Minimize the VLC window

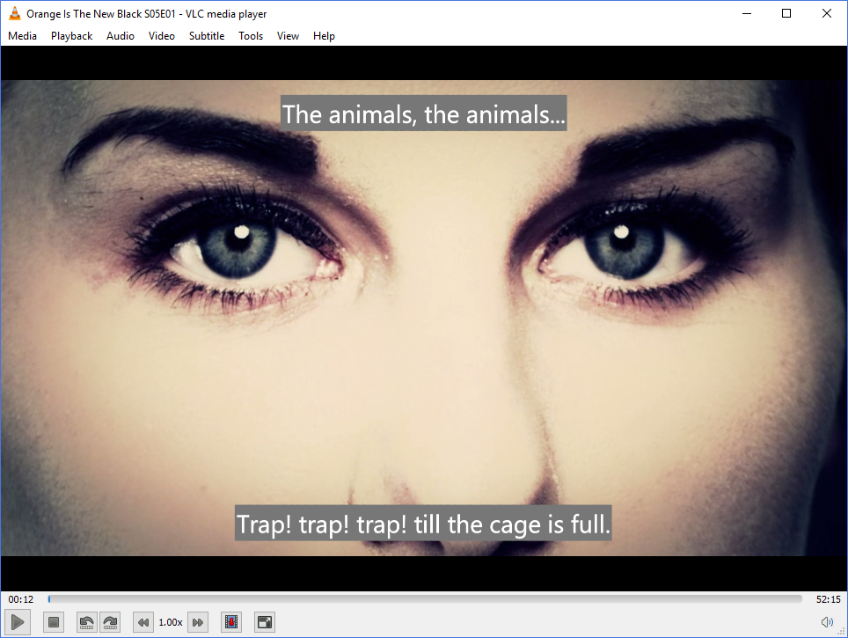747,13
